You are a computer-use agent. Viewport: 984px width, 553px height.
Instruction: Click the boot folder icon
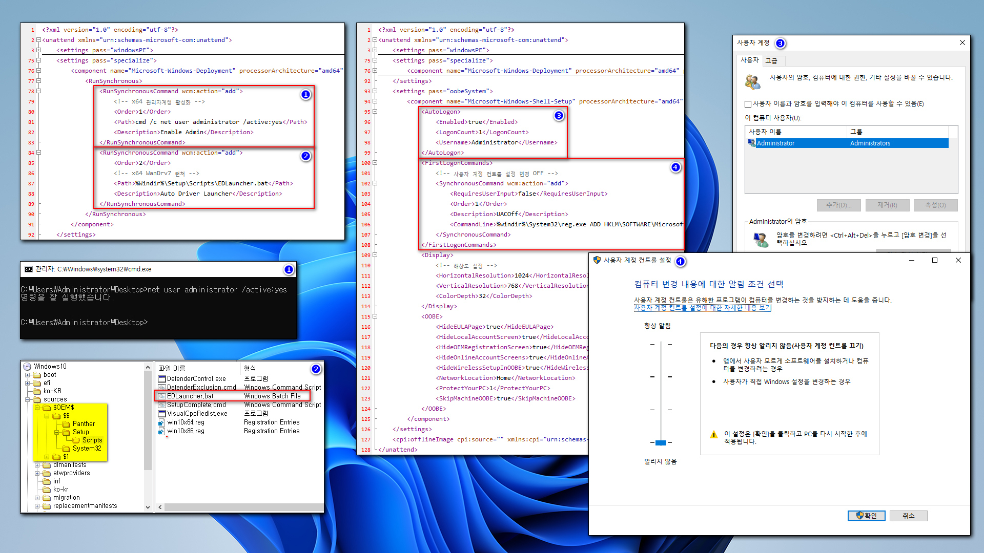(x=37, y=375)
